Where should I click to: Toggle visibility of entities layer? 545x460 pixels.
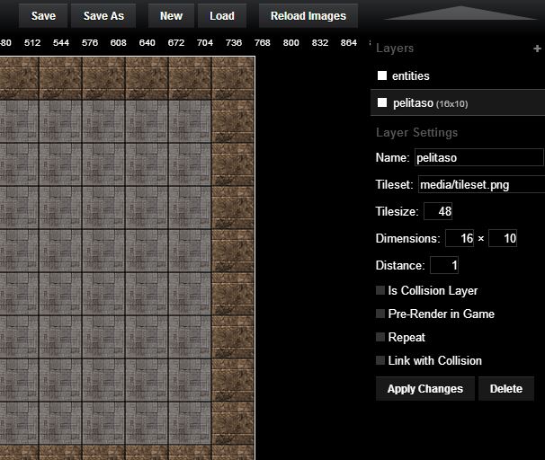pyautogui.click(x=381, y=76)
